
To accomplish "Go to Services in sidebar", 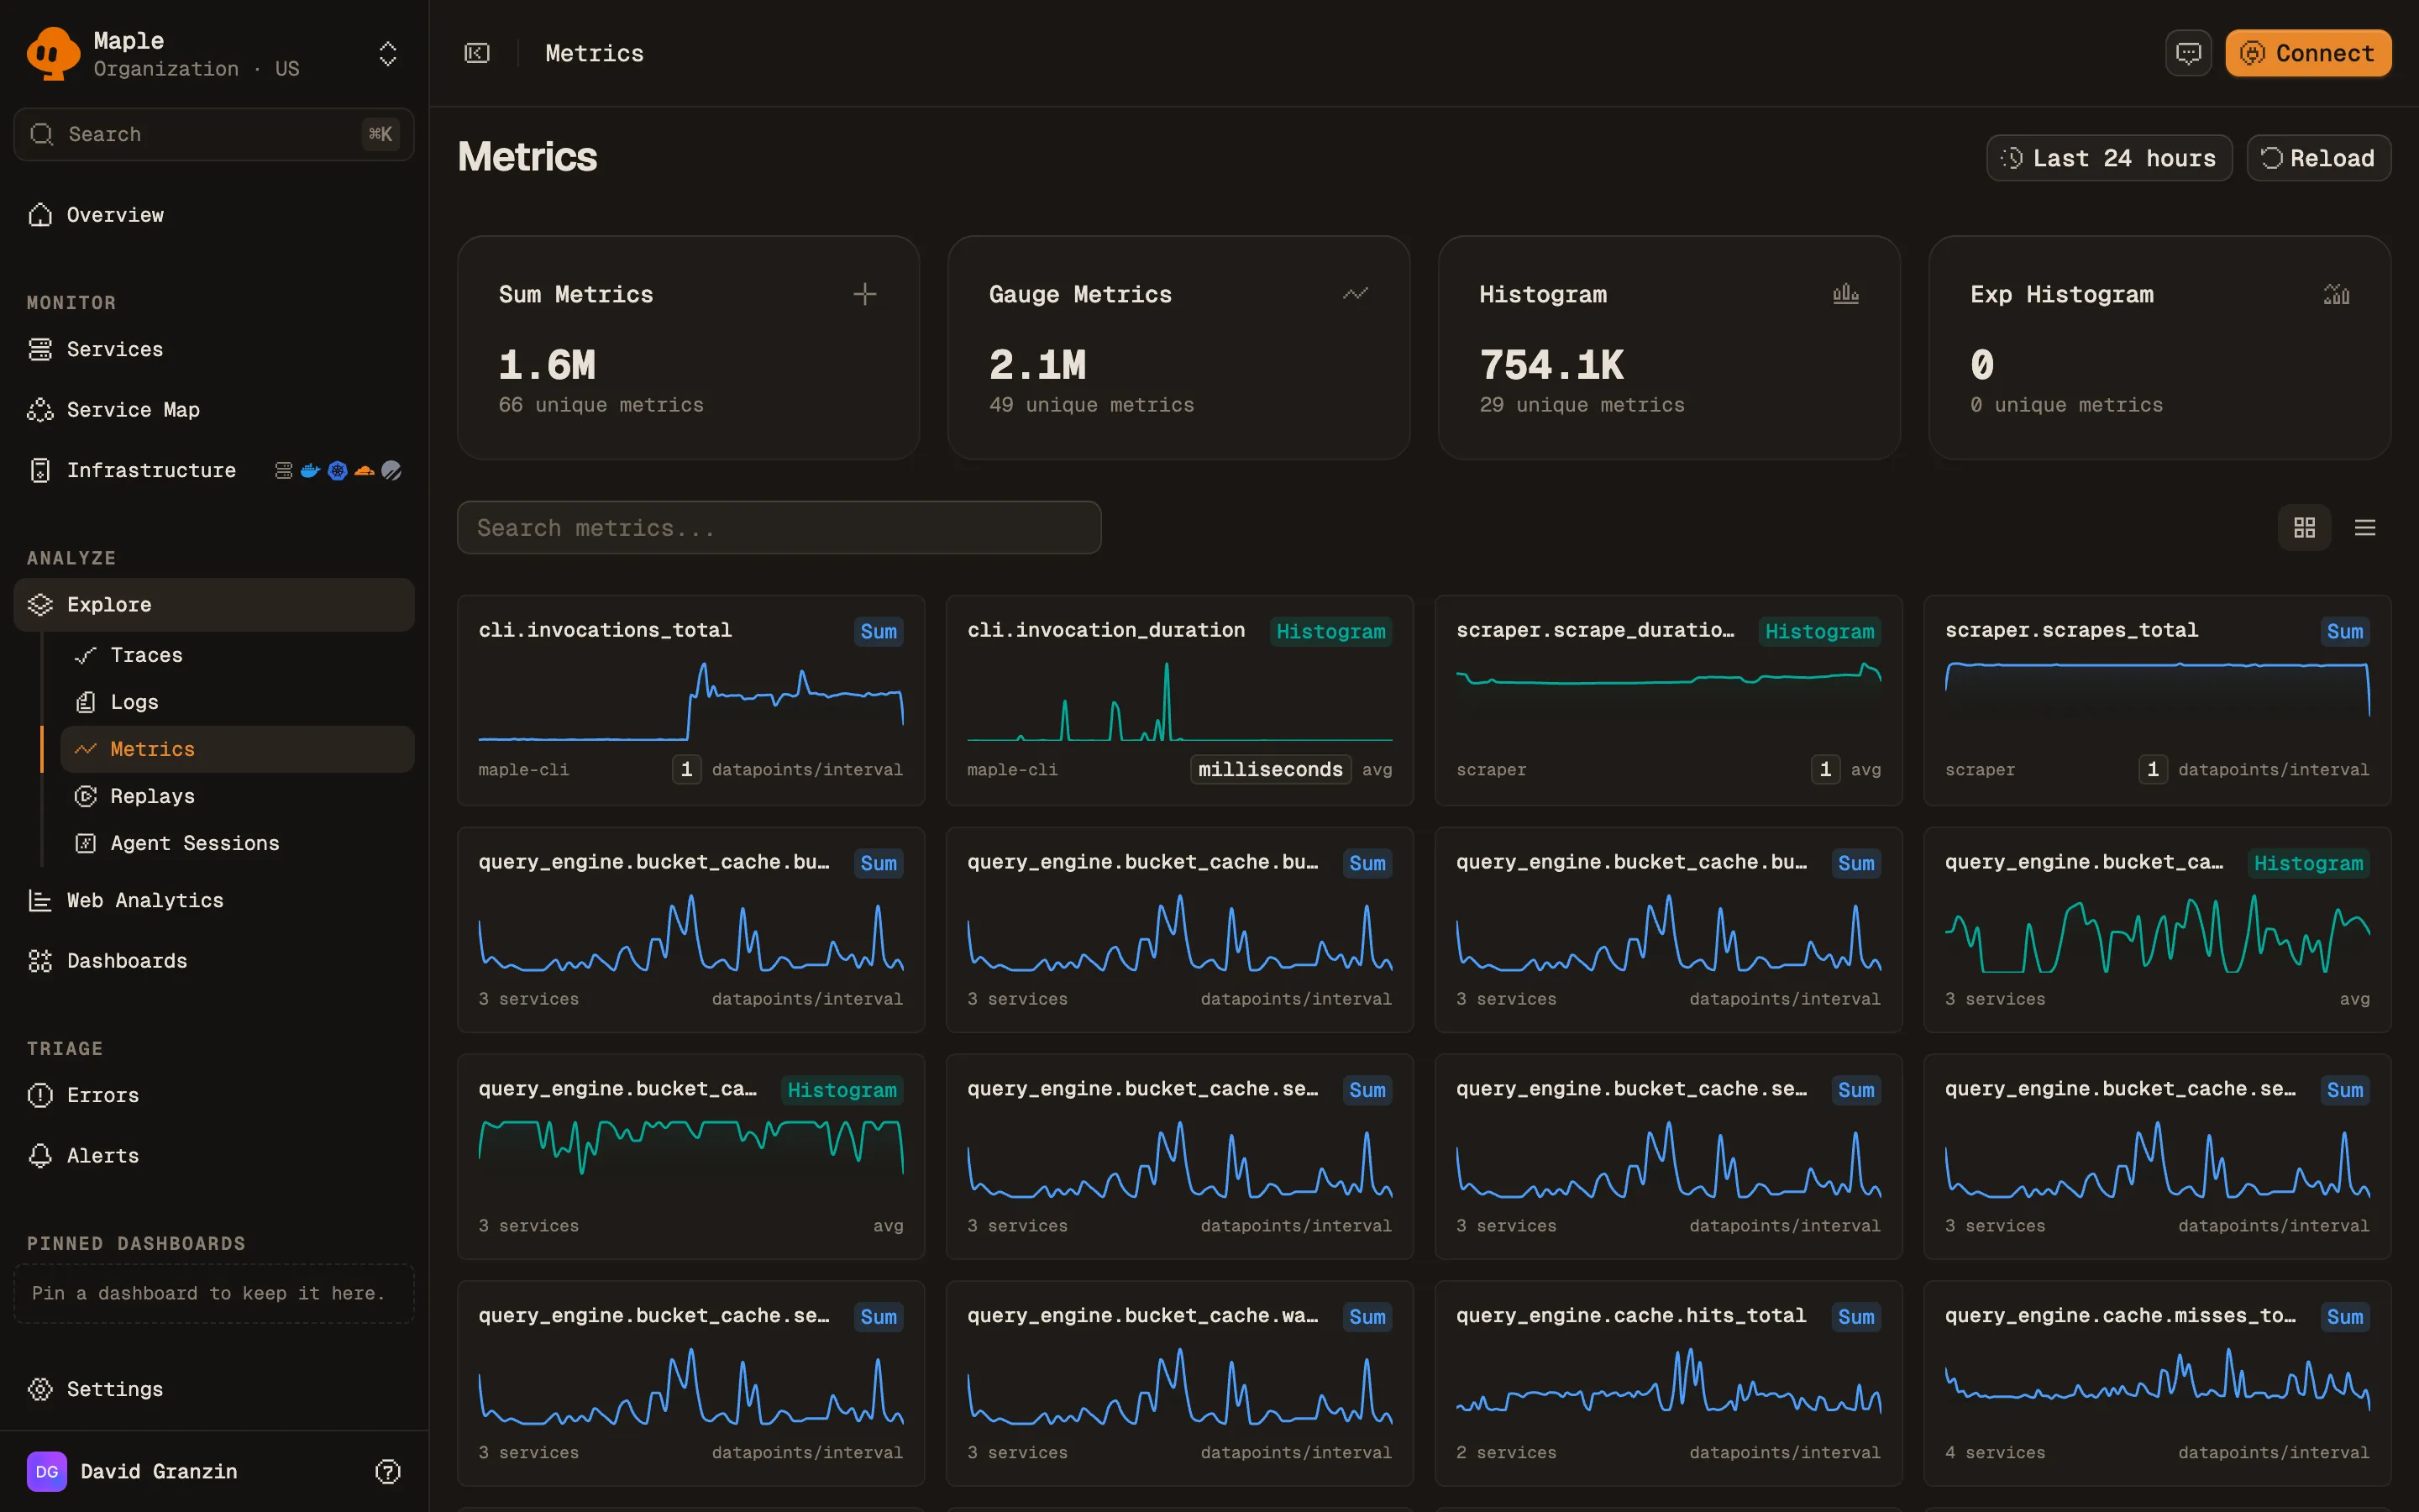I will 214,349.
